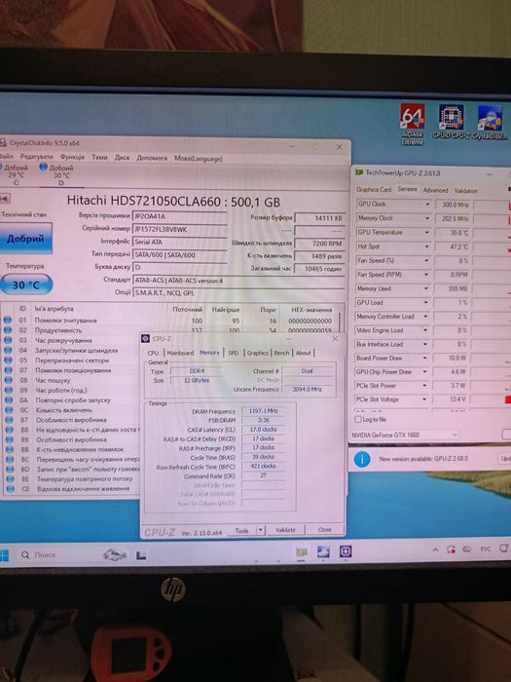The width and height of the screenshot is (511, 682).
Task: Switch to Graphics tab in CPU-Z
Action: click(257, 353)
